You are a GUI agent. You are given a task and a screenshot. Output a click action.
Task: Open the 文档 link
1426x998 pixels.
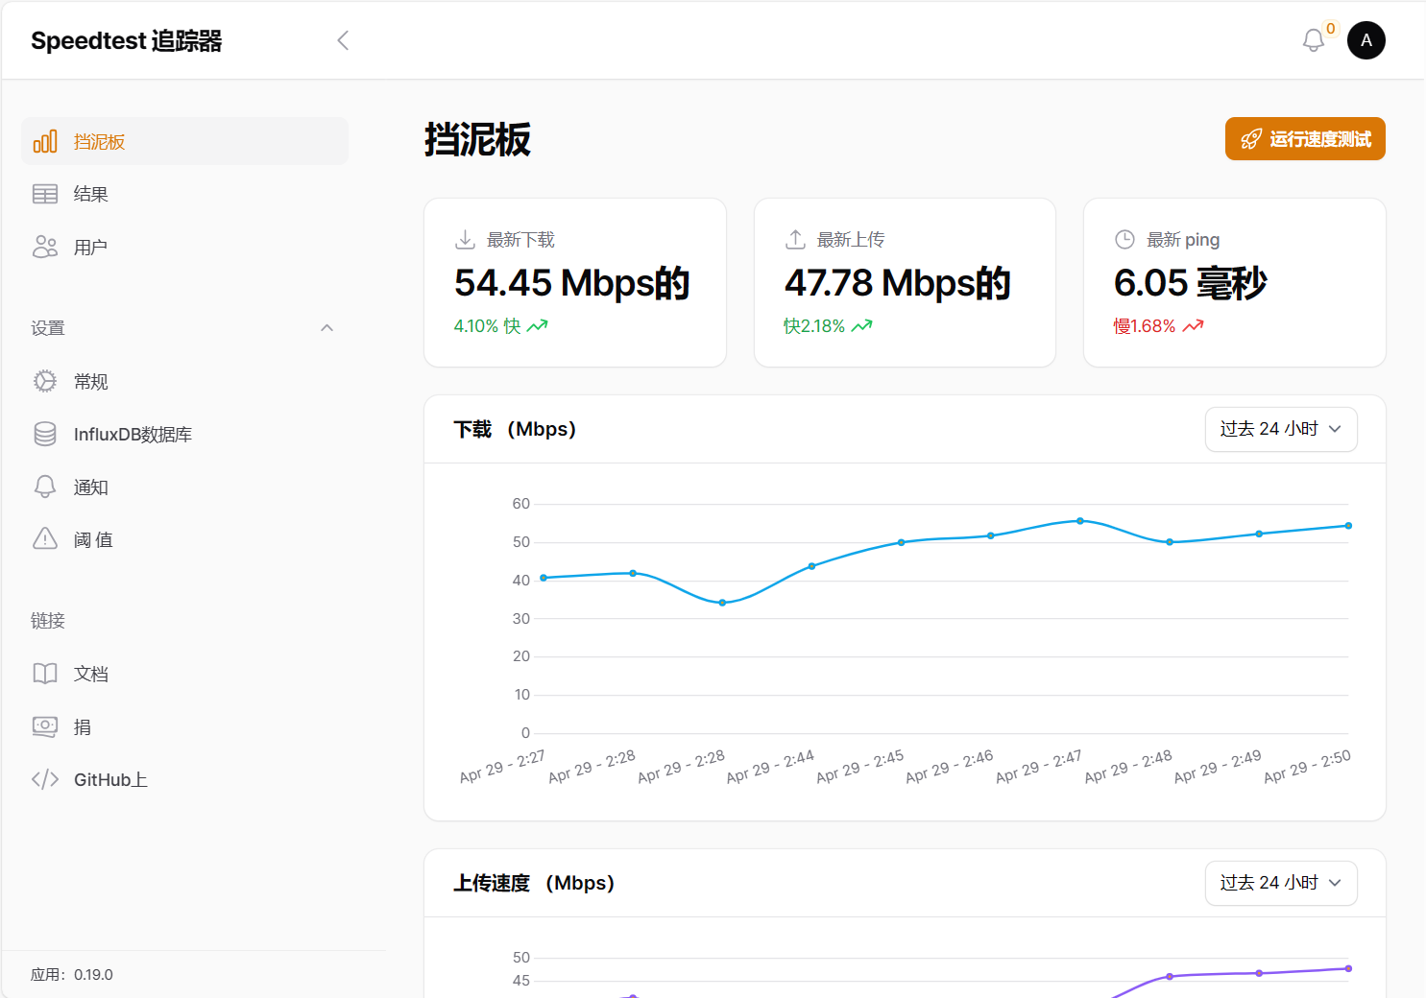pos(91,674)
